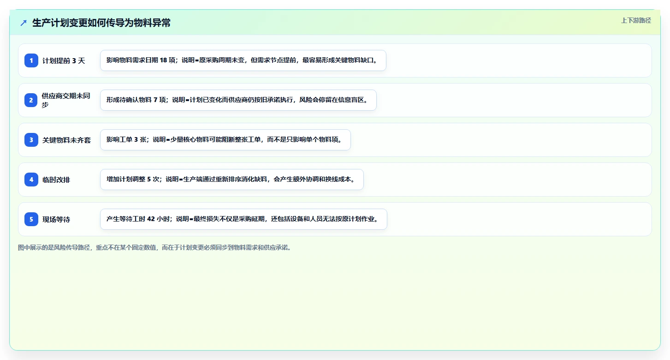Click the 上下游路径 label in header

coord(636,20)
